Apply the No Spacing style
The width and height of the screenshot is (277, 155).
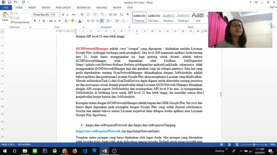[154, 18]
